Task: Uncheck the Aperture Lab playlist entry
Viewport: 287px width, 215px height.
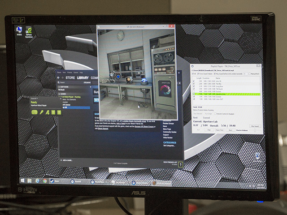Action: 194,94
